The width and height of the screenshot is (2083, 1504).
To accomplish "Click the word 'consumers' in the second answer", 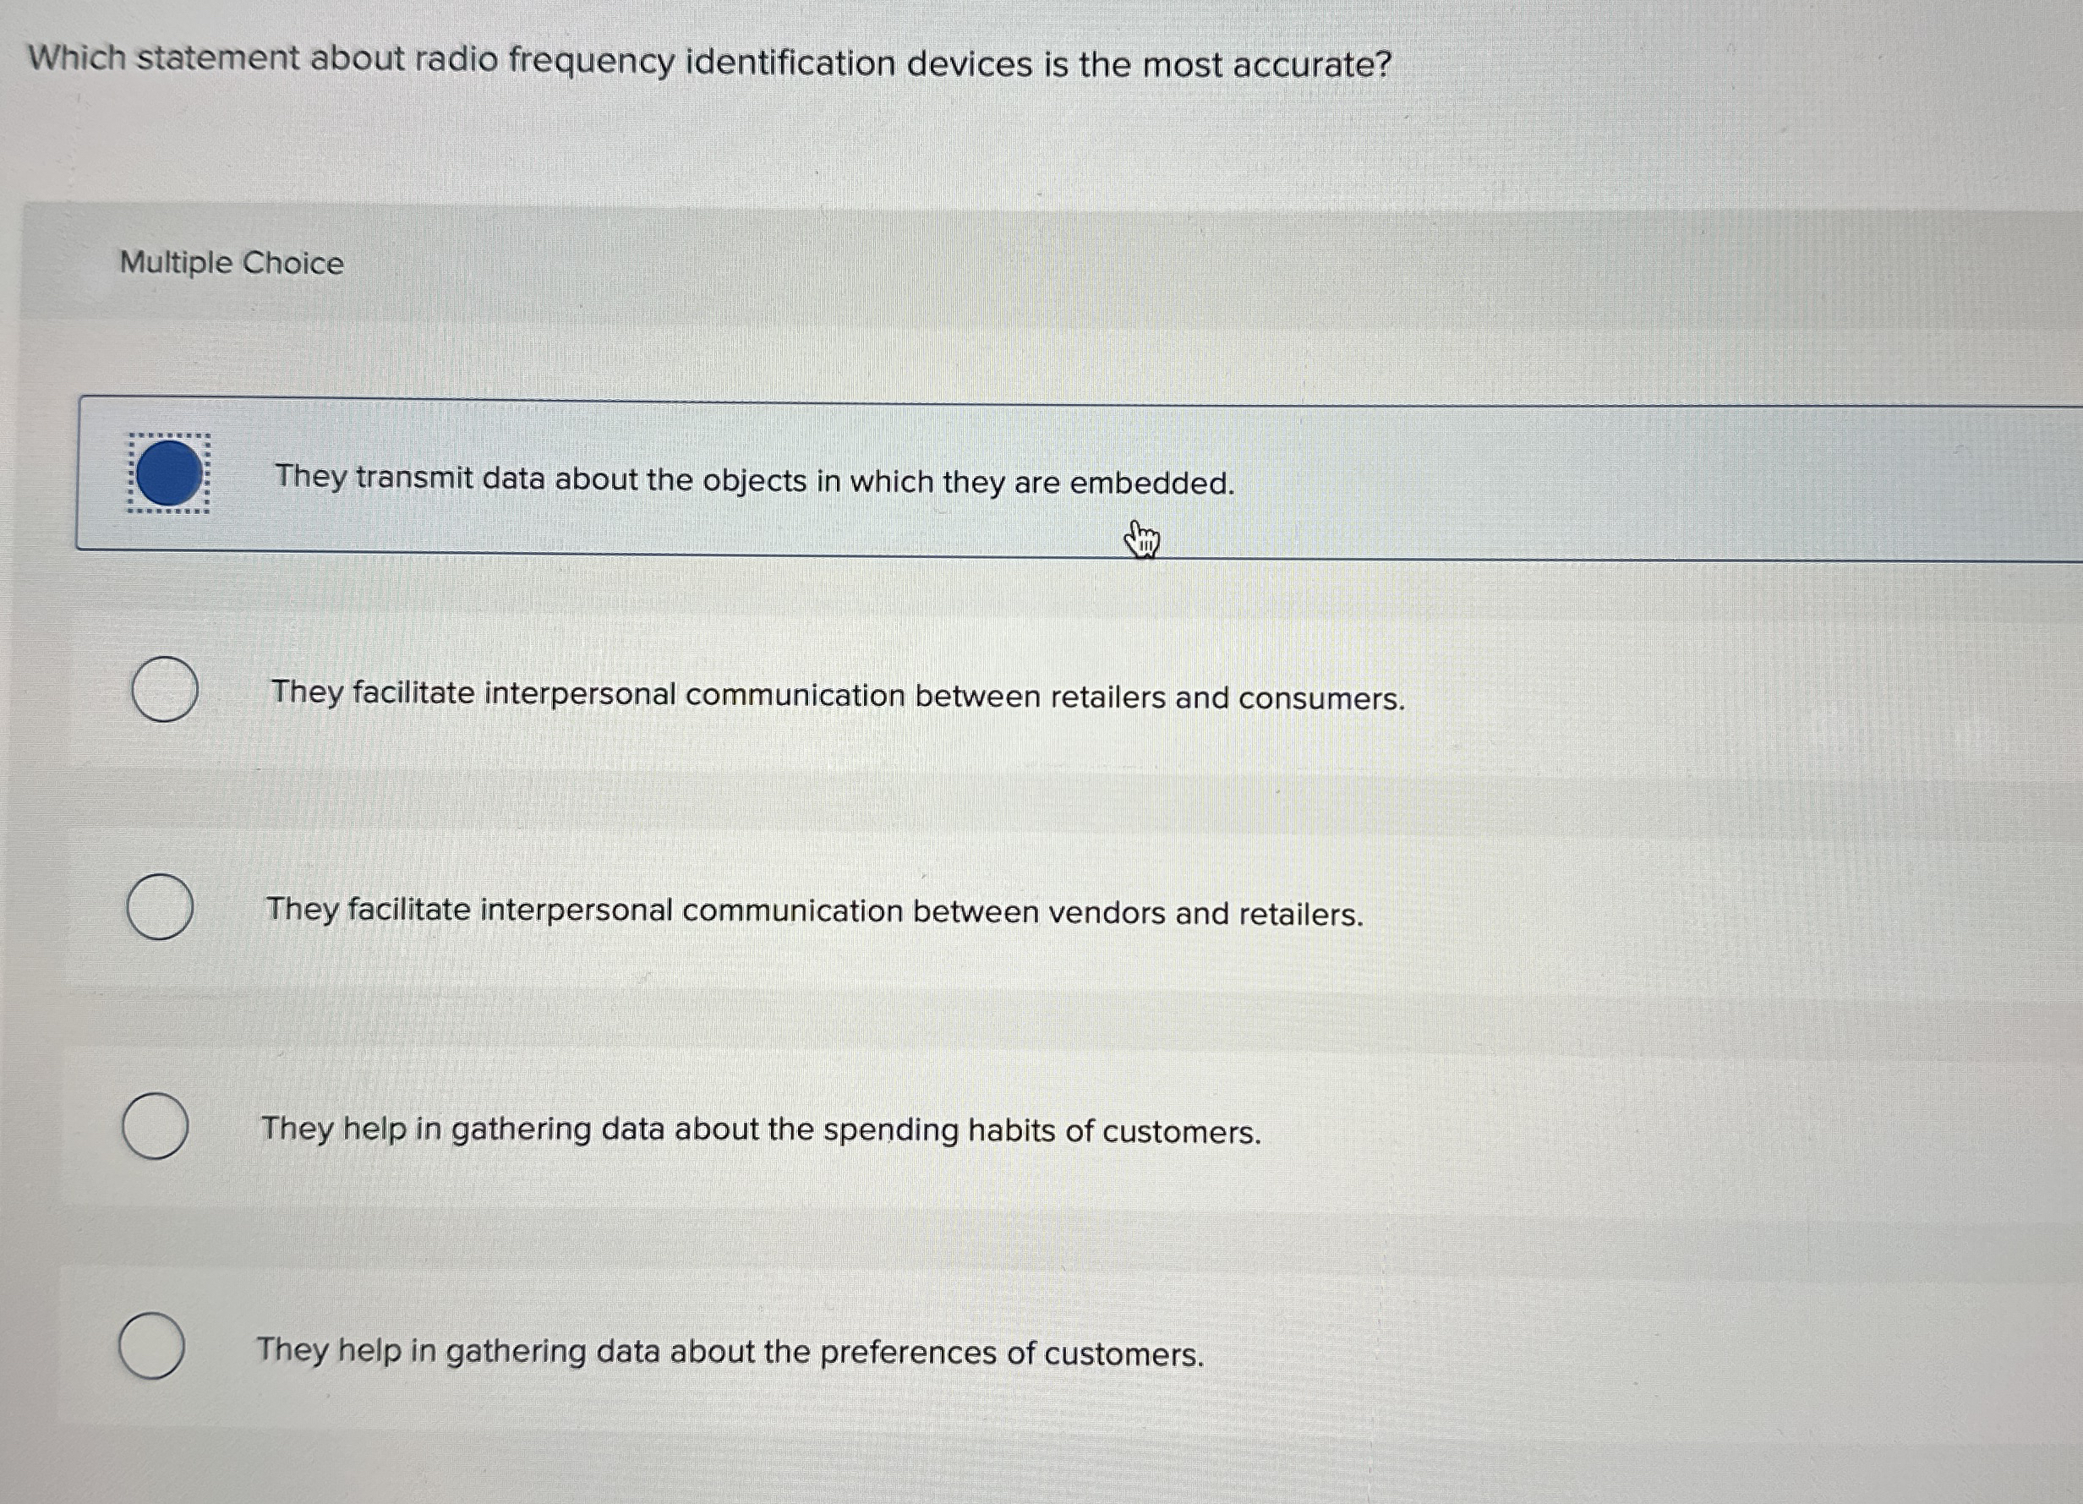I will pyautogui.click(x=1320, y=699).
